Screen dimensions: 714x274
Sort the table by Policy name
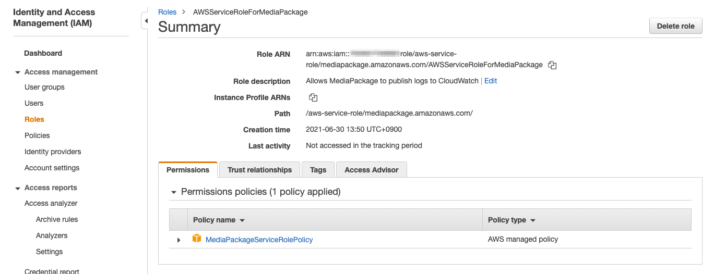(219, 220)
